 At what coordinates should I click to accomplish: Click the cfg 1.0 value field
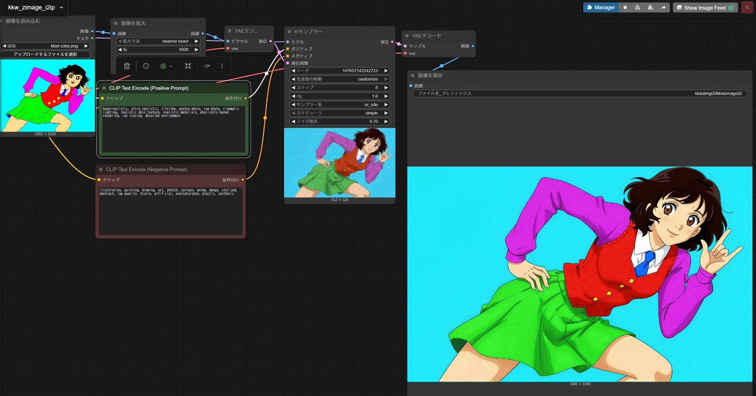tap(340, 96)
